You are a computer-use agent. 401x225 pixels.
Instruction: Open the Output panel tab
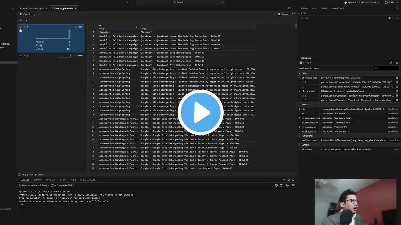[63, 180]
